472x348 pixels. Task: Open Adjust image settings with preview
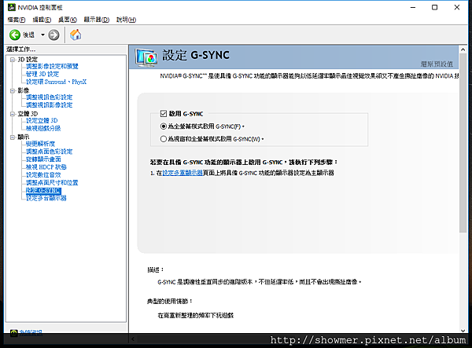point(52,67)
